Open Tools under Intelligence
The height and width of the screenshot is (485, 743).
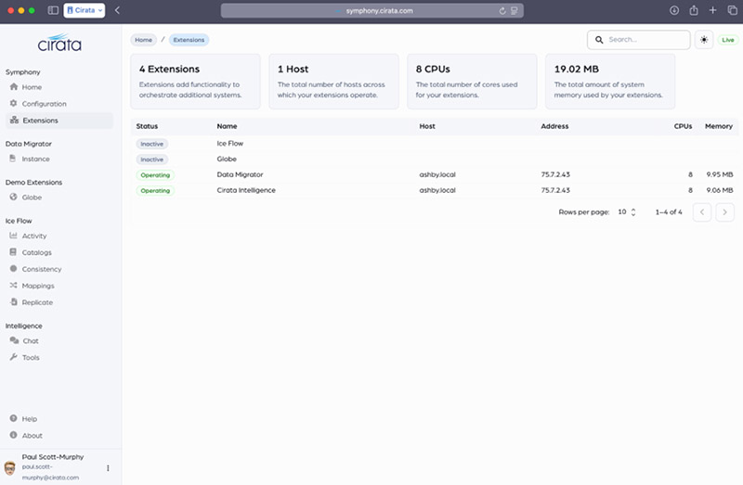point(31,357)
